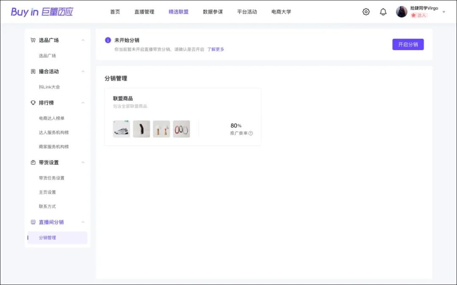This screenshot has height=285, width=457.
Task: Open notifications via the bell icon
Action: [383, 11]
